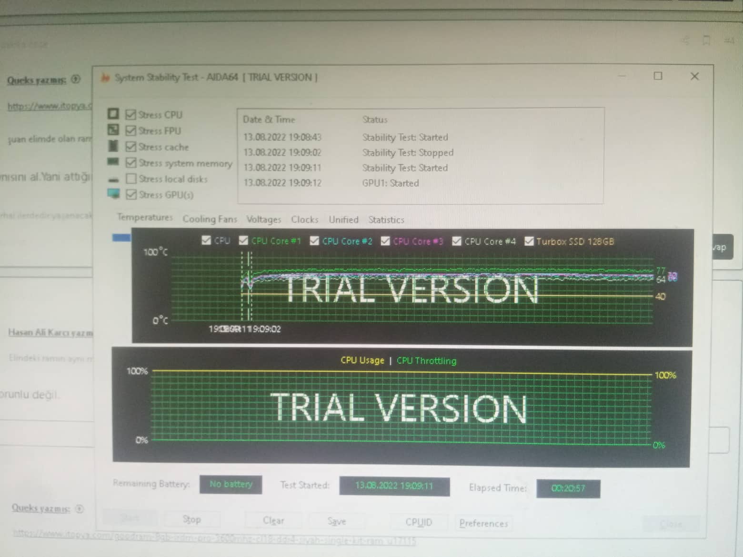
Task: Click the info icon beside bottom Queks yazmış
Action: click(80, 508)
